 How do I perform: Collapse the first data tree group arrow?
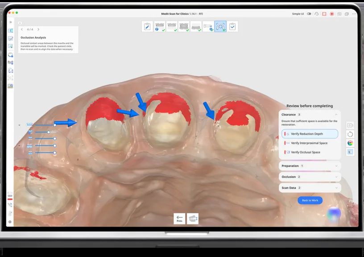(x=19, y=125)
